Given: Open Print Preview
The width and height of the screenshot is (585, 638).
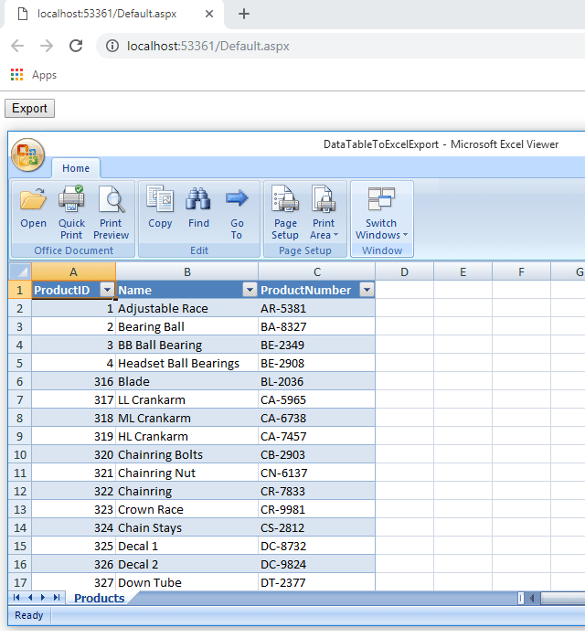Looking at the screenshot, I should (112, 212).
